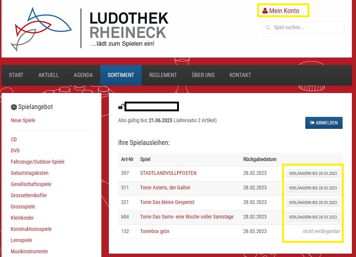Click the dice icon next to Spielangebot

click(14, 107)
